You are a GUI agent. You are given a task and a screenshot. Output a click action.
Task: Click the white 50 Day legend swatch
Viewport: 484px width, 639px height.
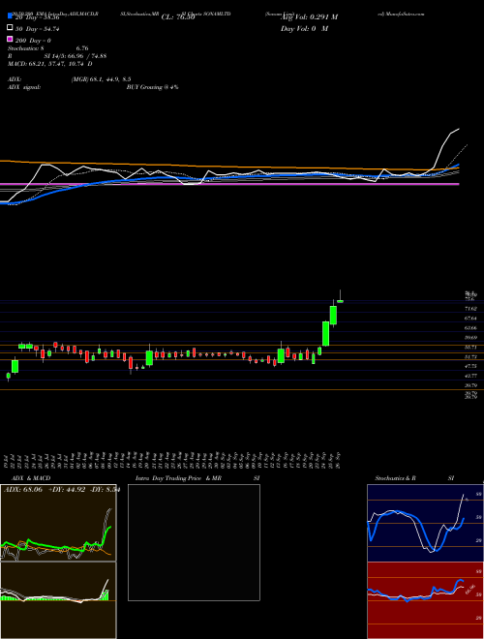(10, 28)
